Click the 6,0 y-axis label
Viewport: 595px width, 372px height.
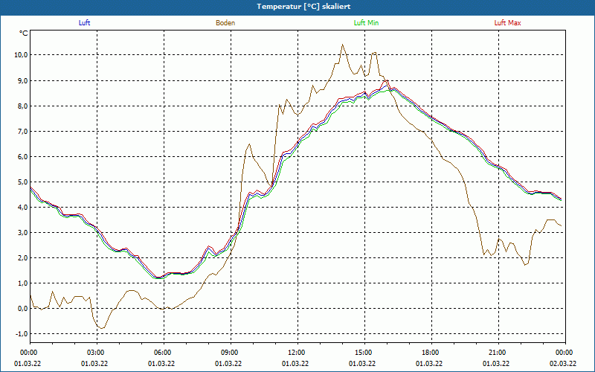pyautogui.click(x=22, y=157)
